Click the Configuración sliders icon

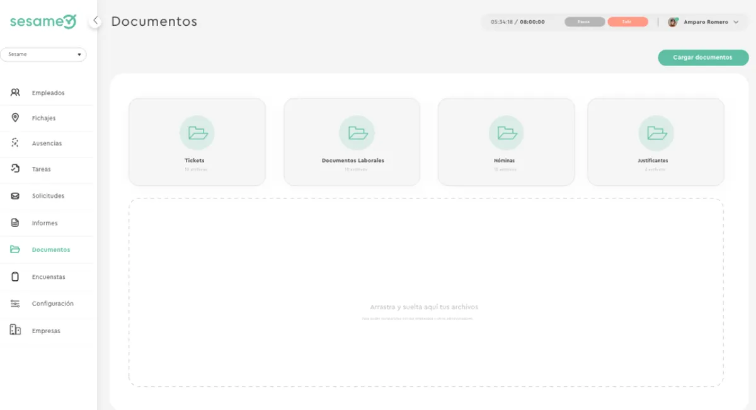click(15, 304)
